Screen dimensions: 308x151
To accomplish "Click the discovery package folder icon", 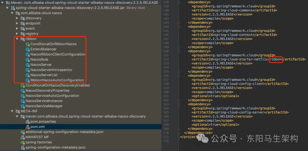I will 23,18.
